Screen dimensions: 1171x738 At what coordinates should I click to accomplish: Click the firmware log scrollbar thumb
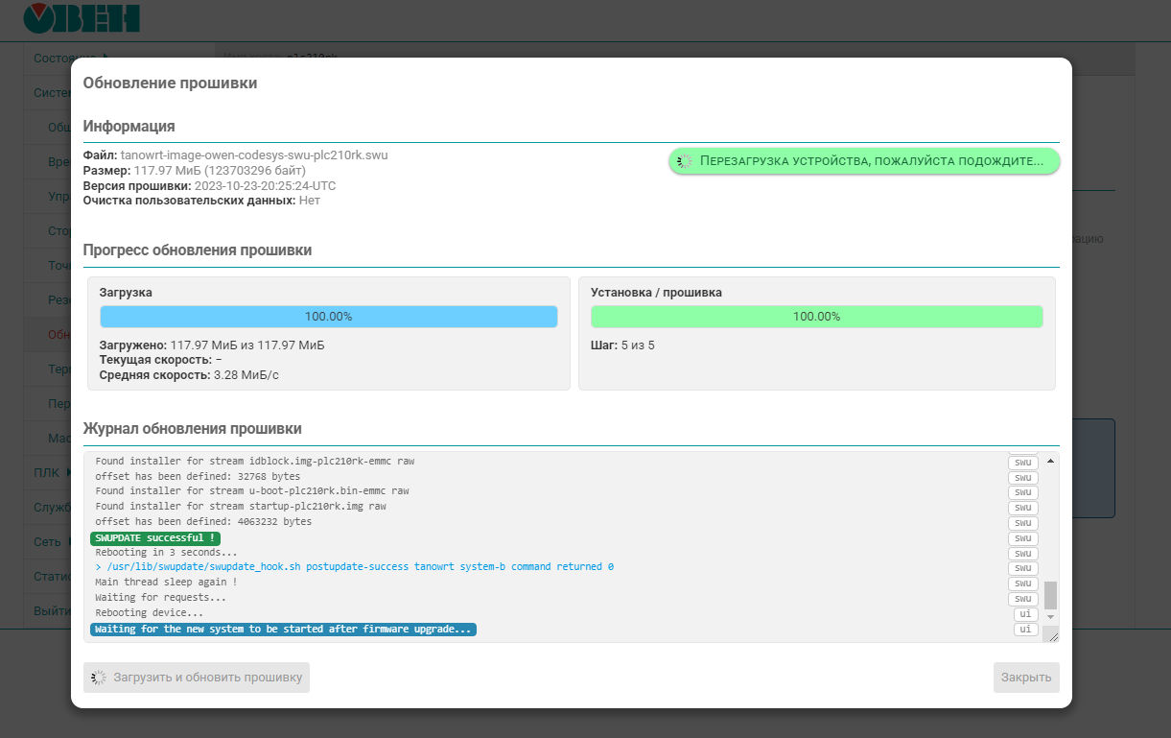click(1050, 594)
